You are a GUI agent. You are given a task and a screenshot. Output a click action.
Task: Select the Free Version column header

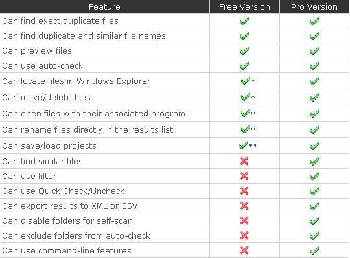[244, 6]
